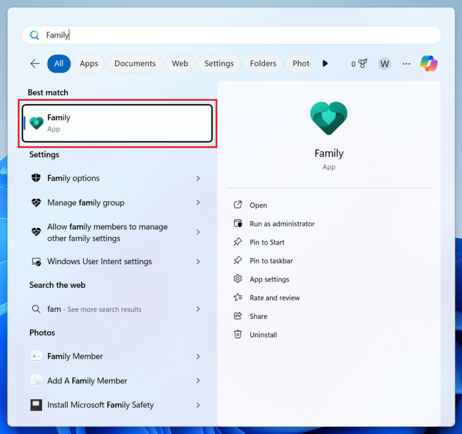The image size is (462, 434).
Task: Click the Manage family group heart icon
Action: click(36, 203)
